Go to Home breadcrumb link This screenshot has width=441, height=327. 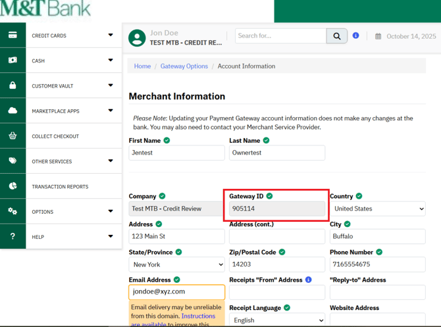pyautogui.click(x=142, y=66)
